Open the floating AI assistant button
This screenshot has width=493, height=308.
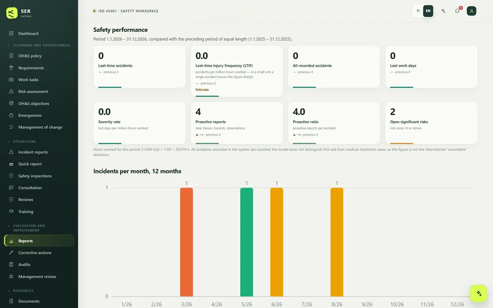point(479,293)
